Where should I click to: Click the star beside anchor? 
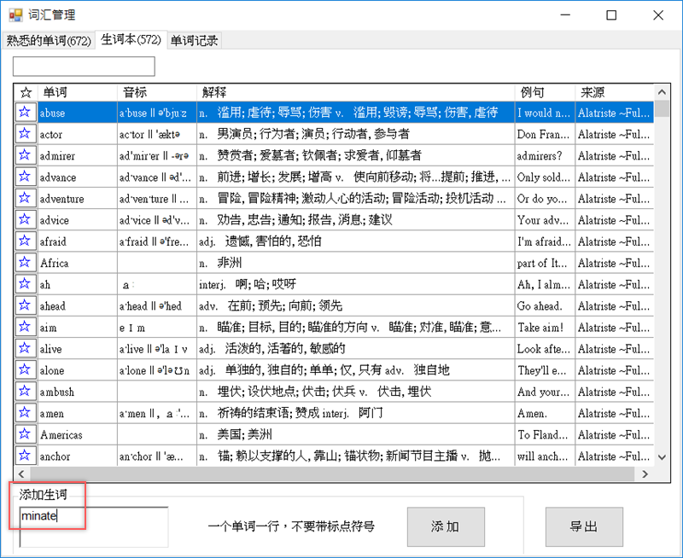click(26, 456)
